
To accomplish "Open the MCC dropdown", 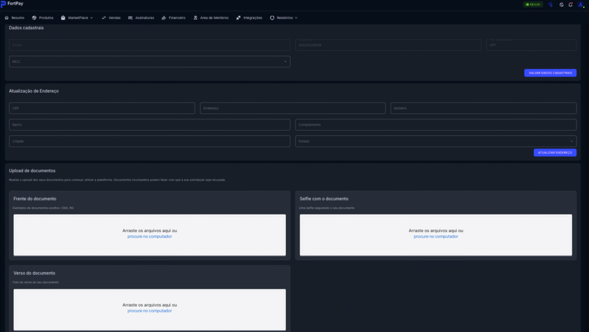I will coord(150,62).
